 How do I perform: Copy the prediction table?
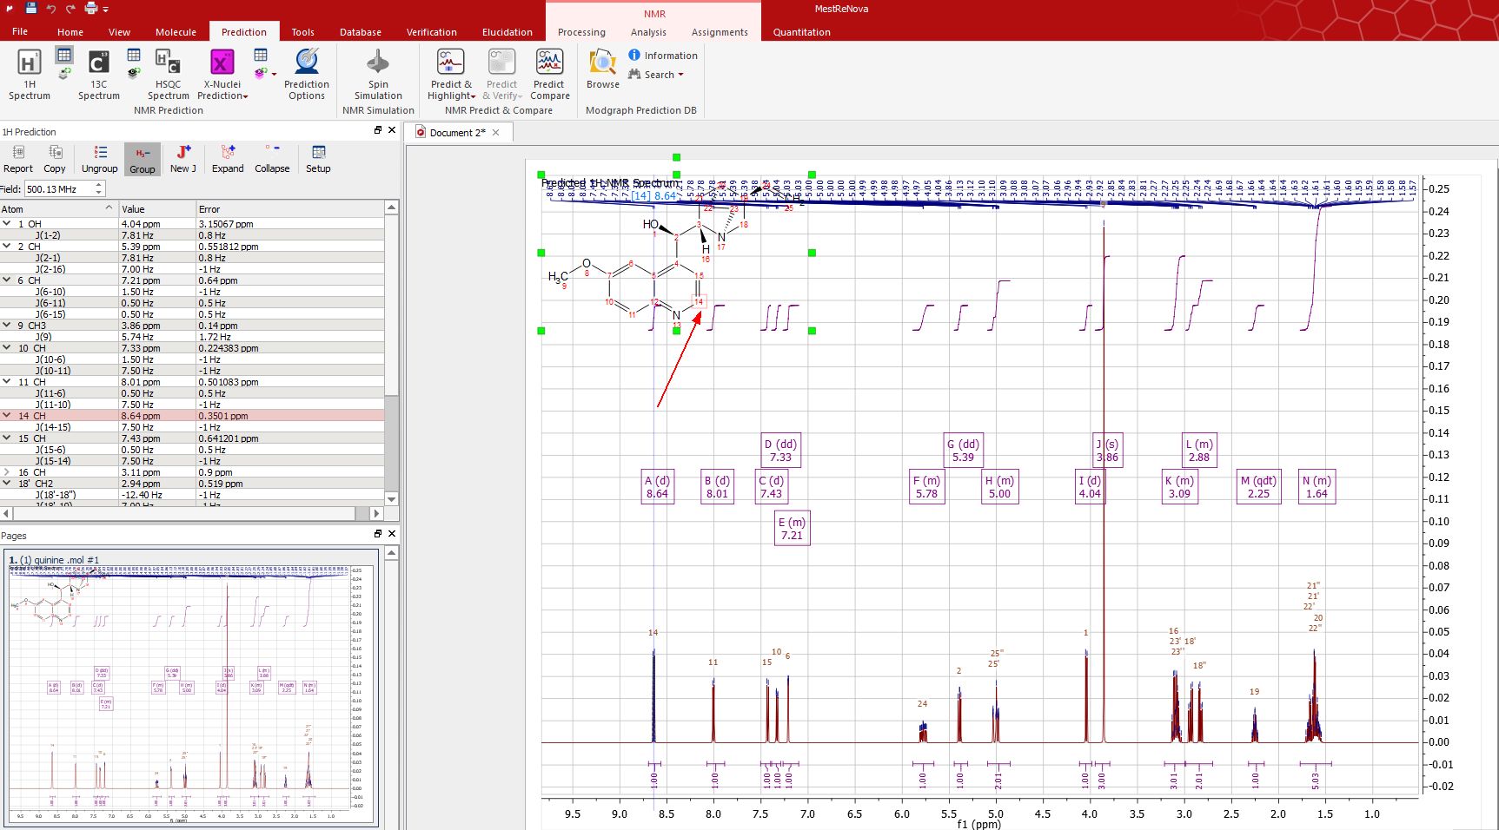coord(55,159)
